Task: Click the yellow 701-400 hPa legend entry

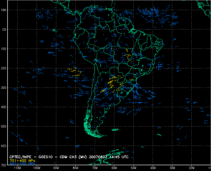Action: click(22, 160)
